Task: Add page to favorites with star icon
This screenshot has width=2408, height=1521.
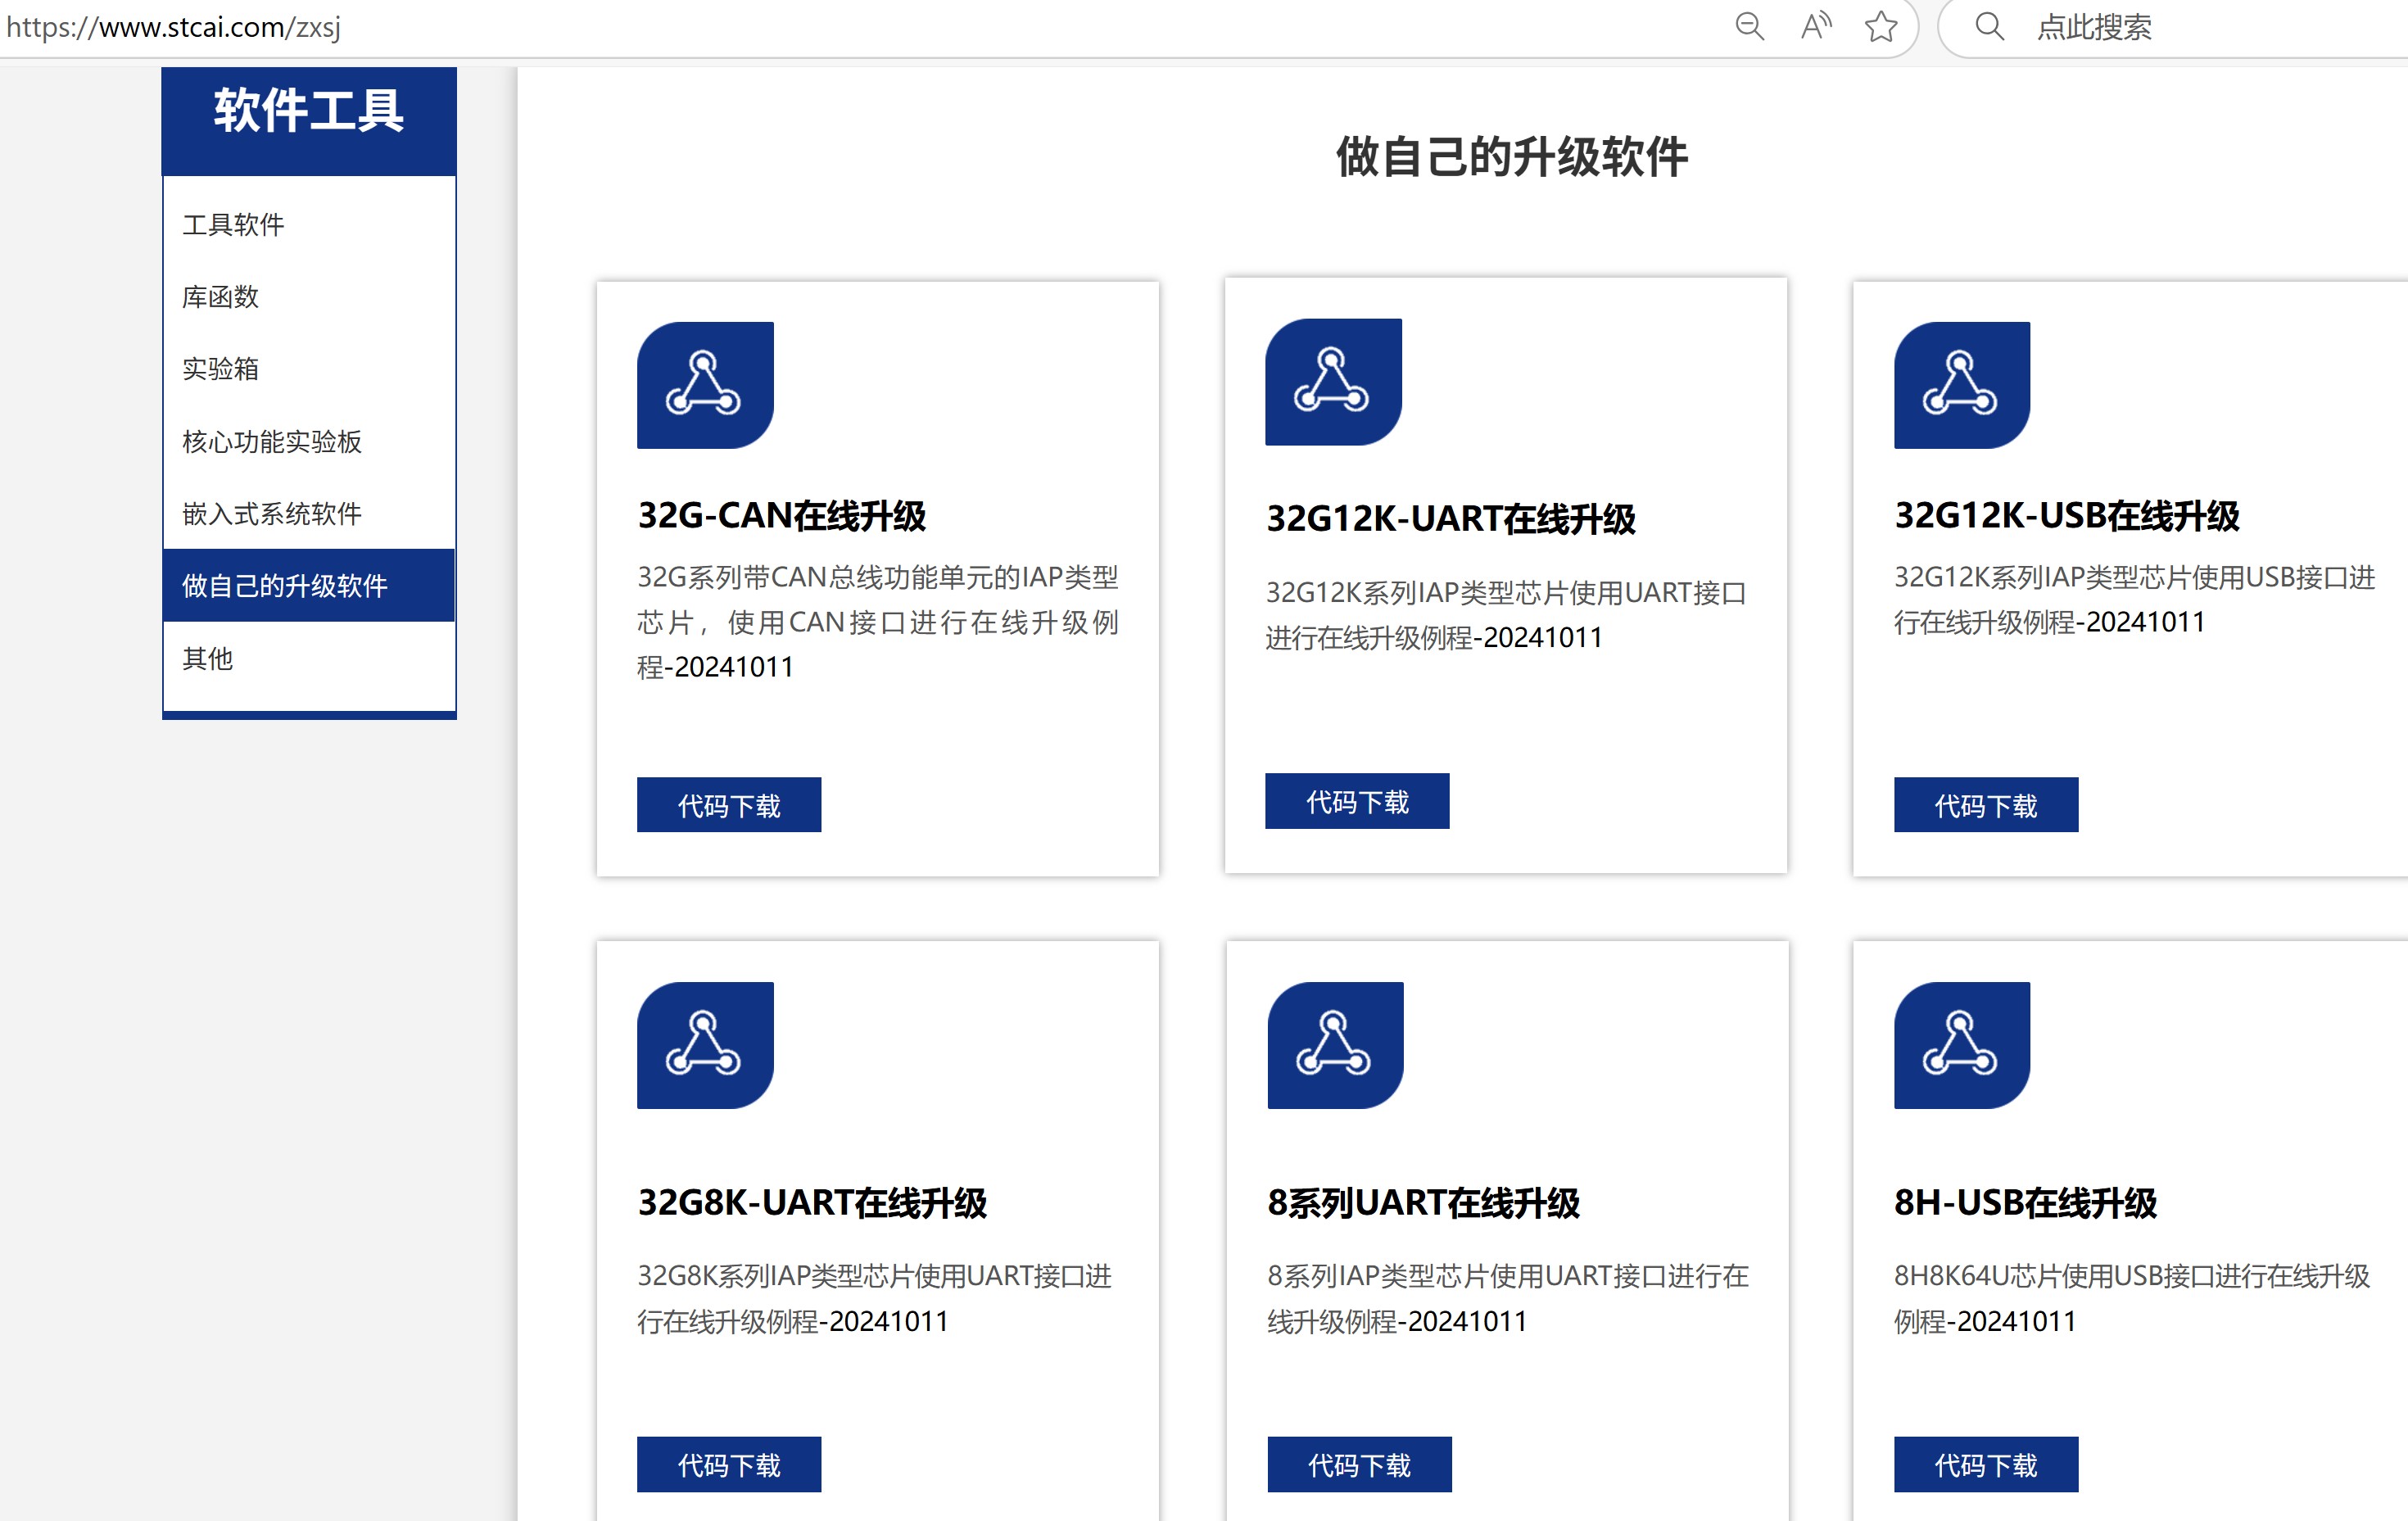Action: click(x=1881, y=26)
